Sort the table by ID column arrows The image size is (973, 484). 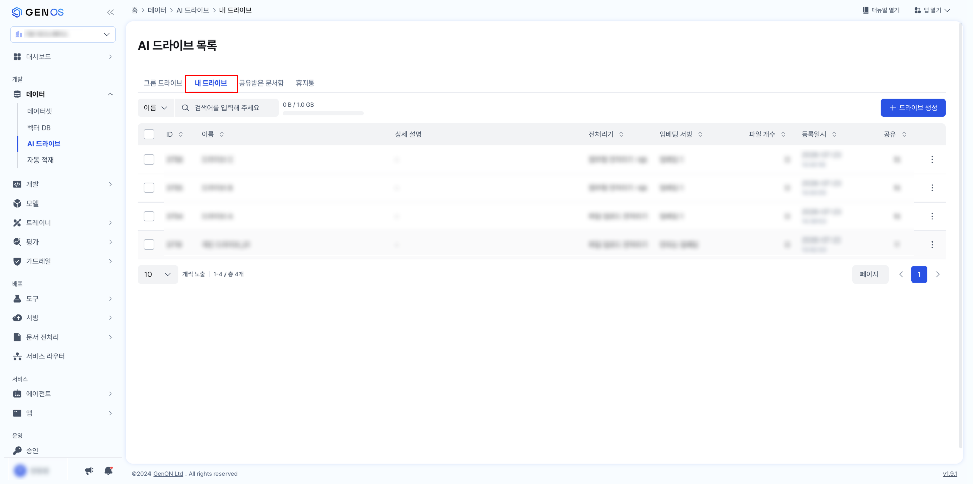pyautogui.click(x=181, y=134)
